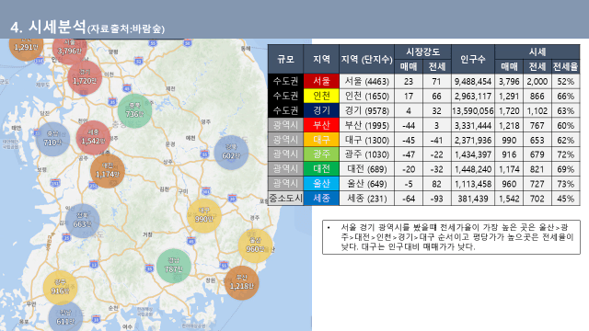The height and width of the screenshot is (331, 589).
Task: Click the 경기 (9578) table cell
Action: click(x=366, y=110)
